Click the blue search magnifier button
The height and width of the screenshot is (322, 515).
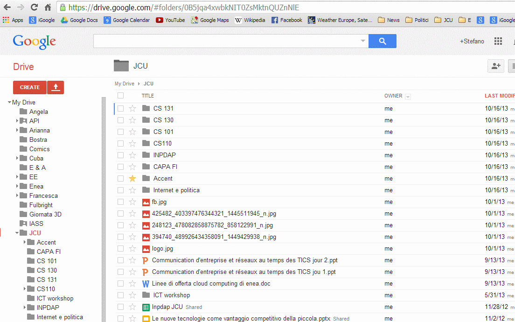[x=383, y=41]
